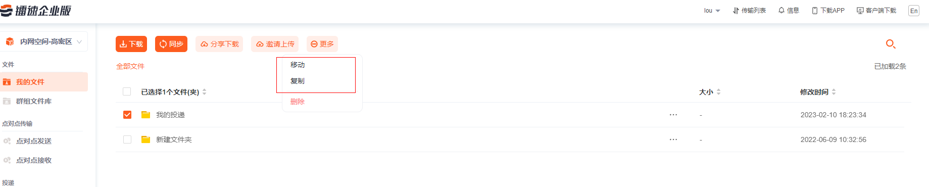The image size is (929, 187).
Task: Click the search magnifier icon
Action: coord(891,44)
